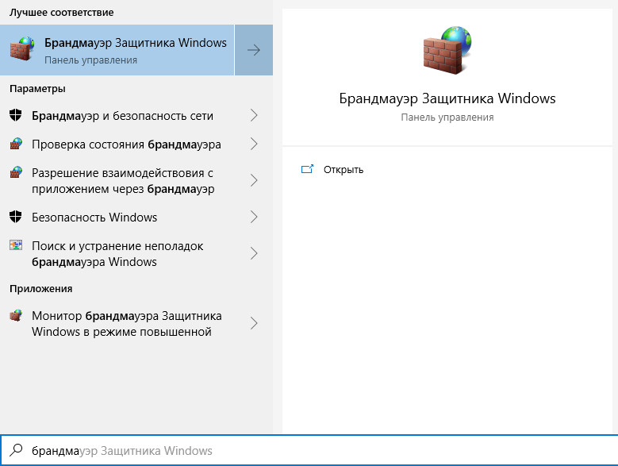Image resolution: width=618 pixels, height=466 pixels.
Task: Click the firewall icon beside Проверка состояния брандмауэра
Action: (x=16, y=144)
